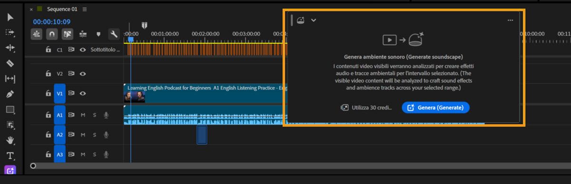Click the dashed-square selection tool above the Hand tool

point(10,125)
